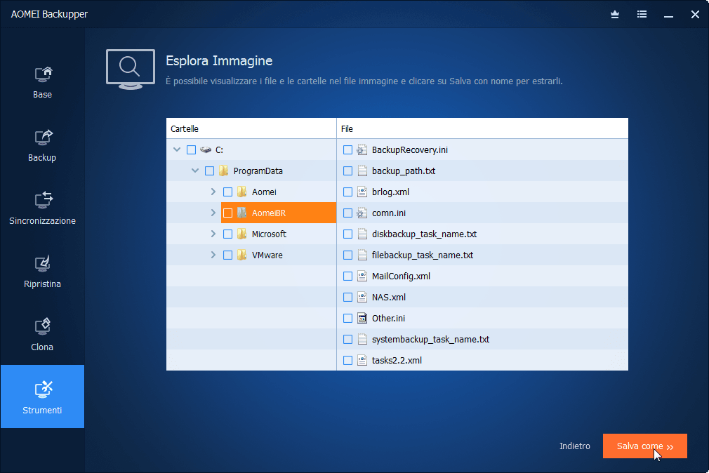This screenshot has height=473, width=709.
Task: Check the AomeiBR folder checkbox
Action: pyautogui.click(x=228, y=213)
